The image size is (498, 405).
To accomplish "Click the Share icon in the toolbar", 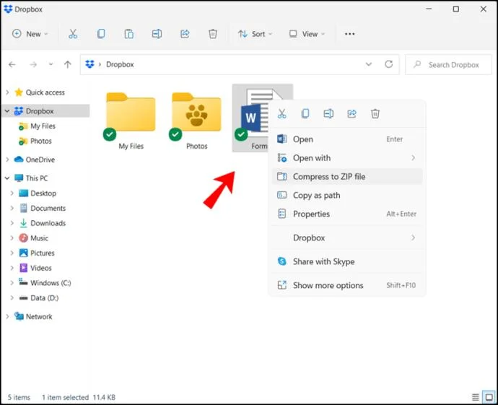I will (185, 34).
